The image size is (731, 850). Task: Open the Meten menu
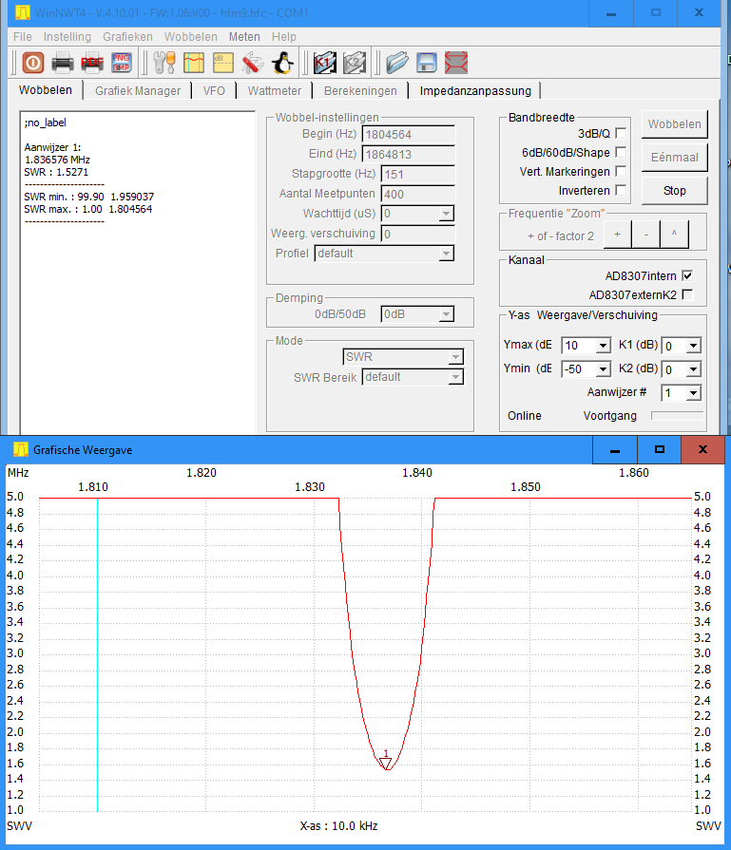click(x=244, y=36)
